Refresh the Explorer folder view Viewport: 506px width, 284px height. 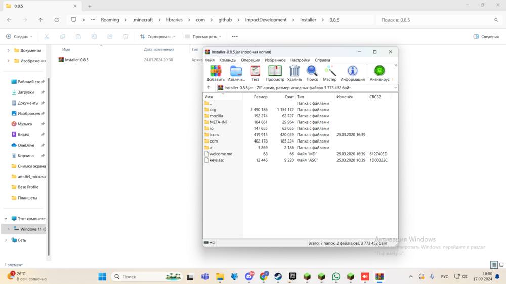tap(57, 20)
